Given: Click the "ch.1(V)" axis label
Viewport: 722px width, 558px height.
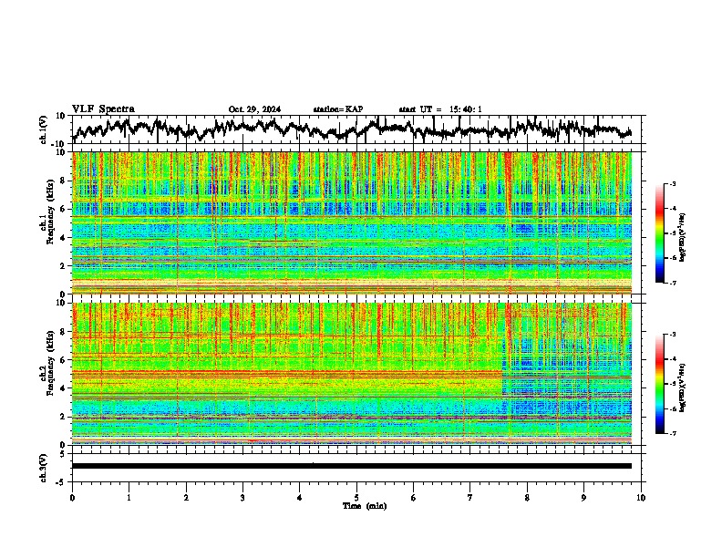Looking at the screenshot, I should click(44, 129).
